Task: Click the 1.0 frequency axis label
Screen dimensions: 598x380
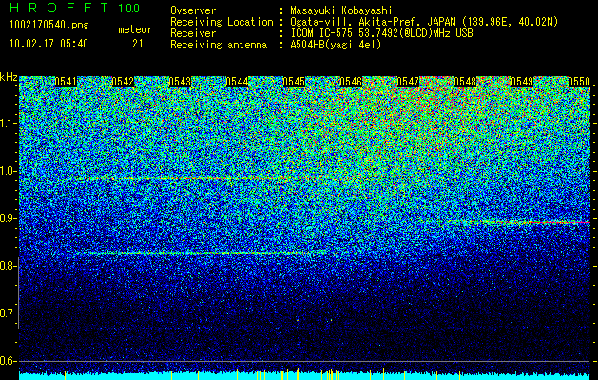Action: [x=9, y=171]
